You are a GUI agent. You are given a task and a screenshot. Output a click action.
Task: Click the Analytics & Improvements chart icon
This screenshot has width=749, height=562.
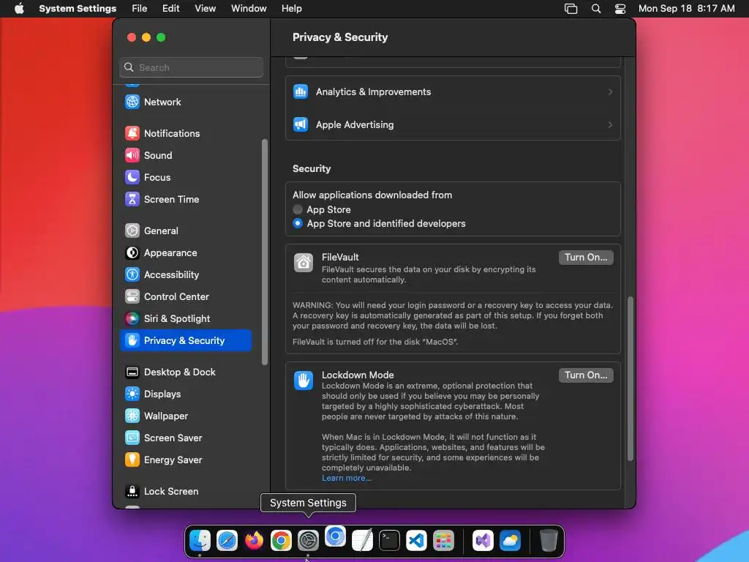301,91
